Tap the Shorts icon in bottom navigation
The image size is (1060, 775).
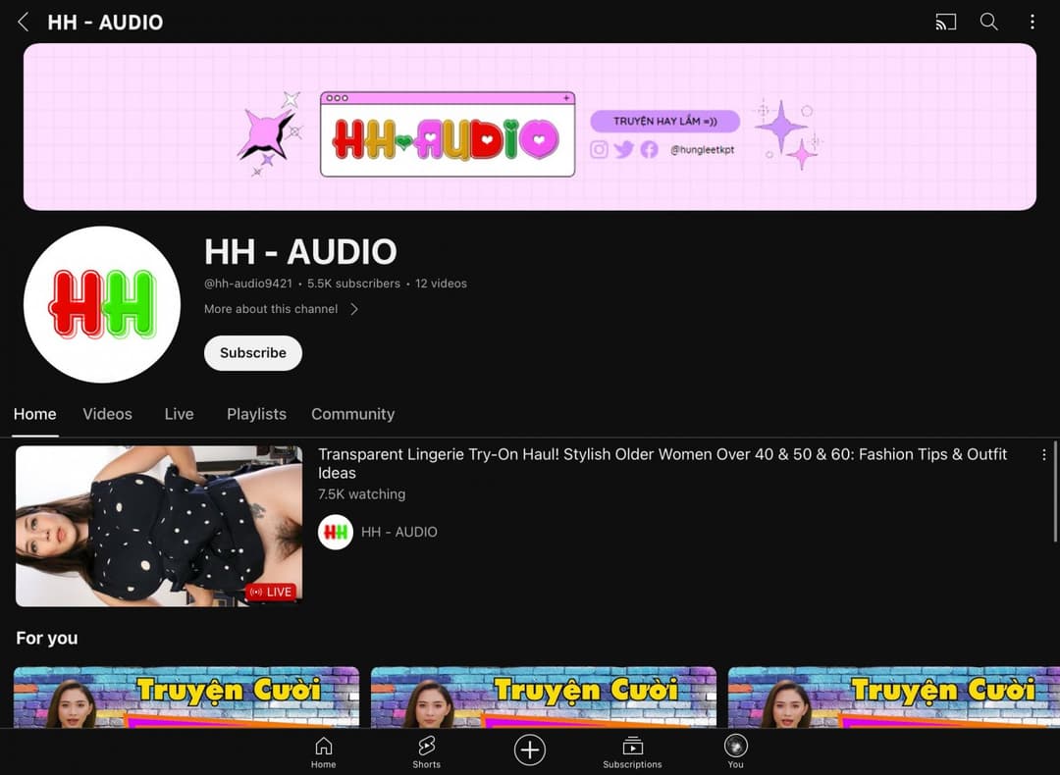tap(426, 750)
